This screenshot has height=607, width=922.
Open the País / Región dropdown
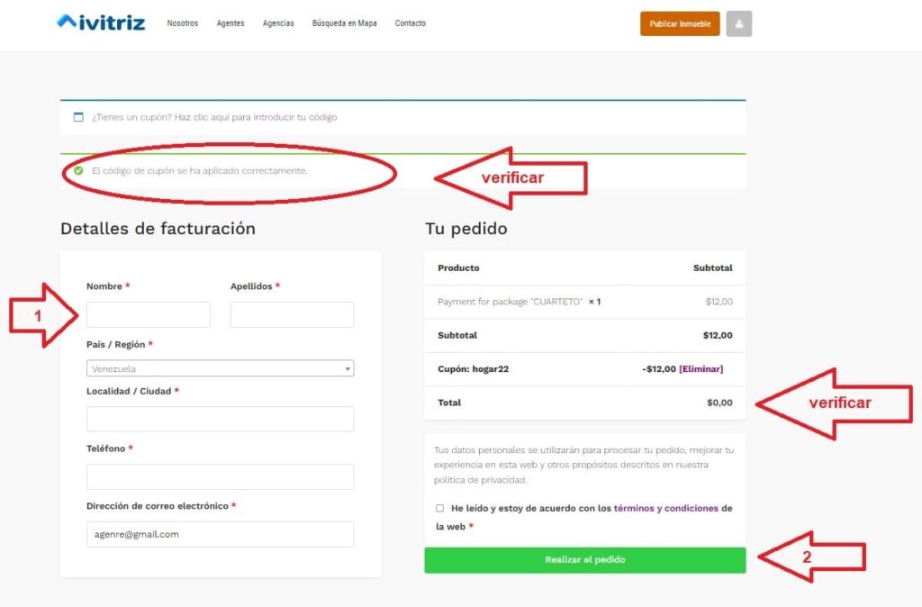tap(220, 368)
